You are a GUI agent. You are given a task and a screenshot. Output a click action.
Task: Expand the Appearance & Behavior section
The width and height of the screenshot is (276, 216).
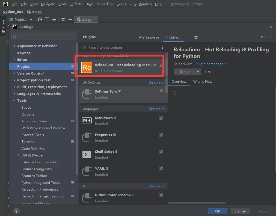click(x=14, y=46)
